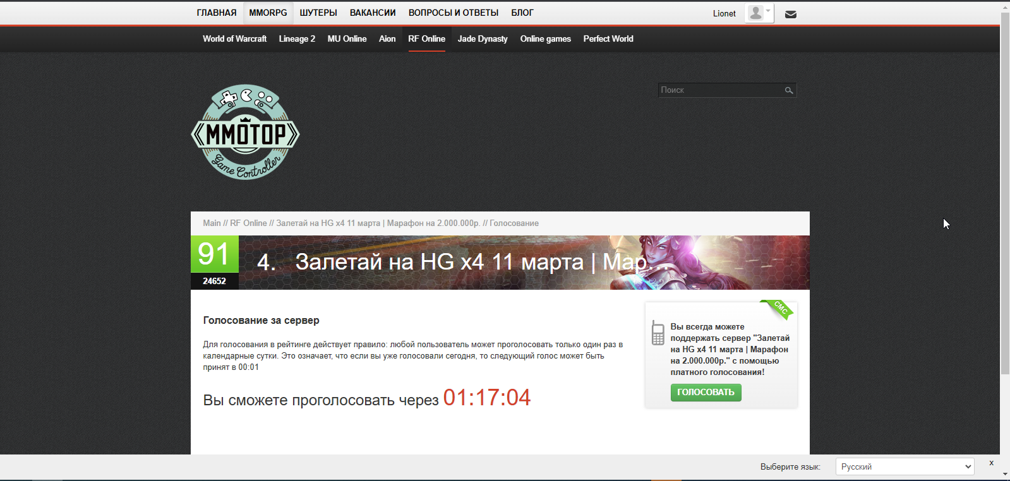Viewport: 1010px width, 481px height.
Task: Click RF Online in the breadcrumb
Action: tap(248, 223)
